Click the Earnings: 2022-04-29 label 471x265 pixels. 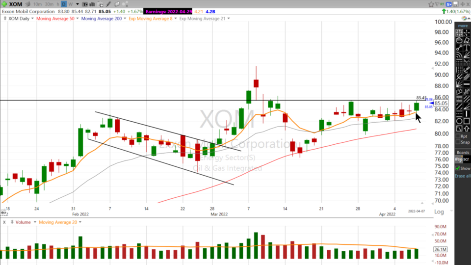(x=168, y=11)
